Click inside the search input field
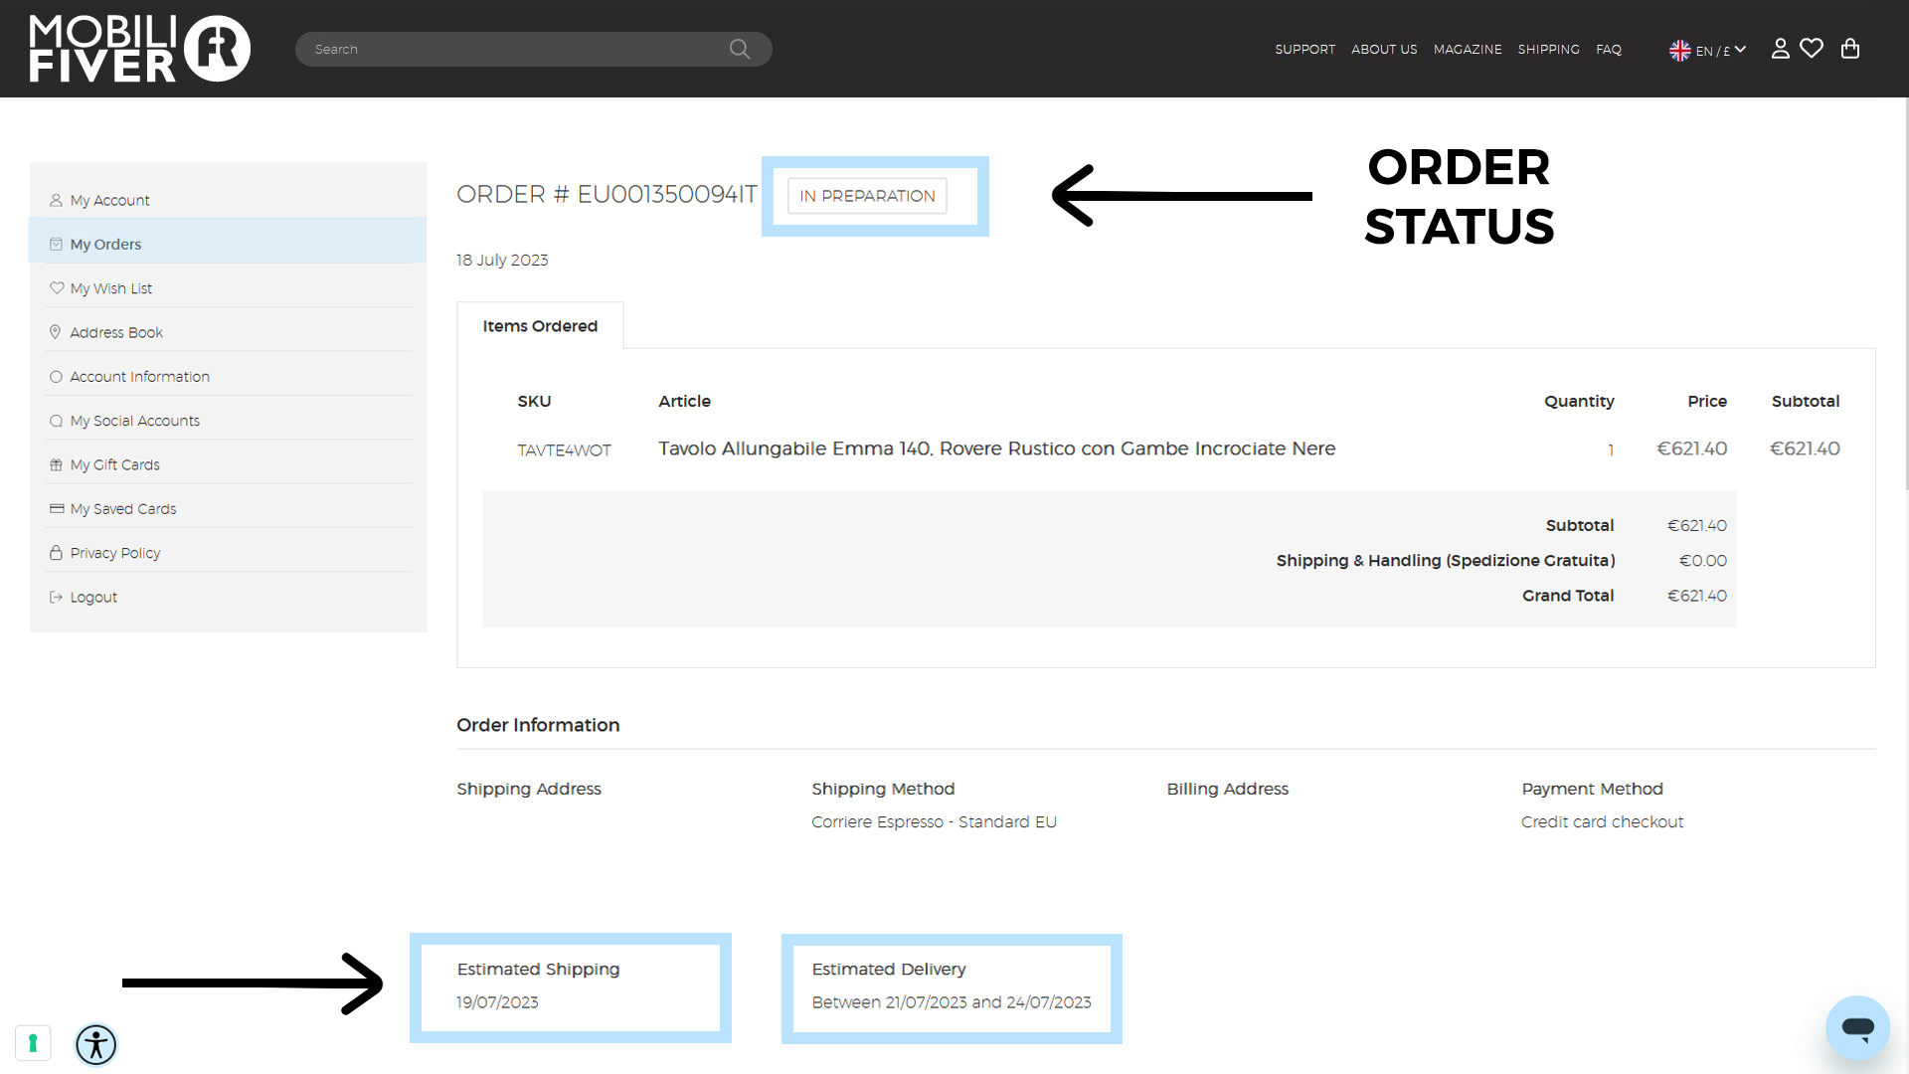This screenshot has width=1909, height=1074. coord(497,48)
